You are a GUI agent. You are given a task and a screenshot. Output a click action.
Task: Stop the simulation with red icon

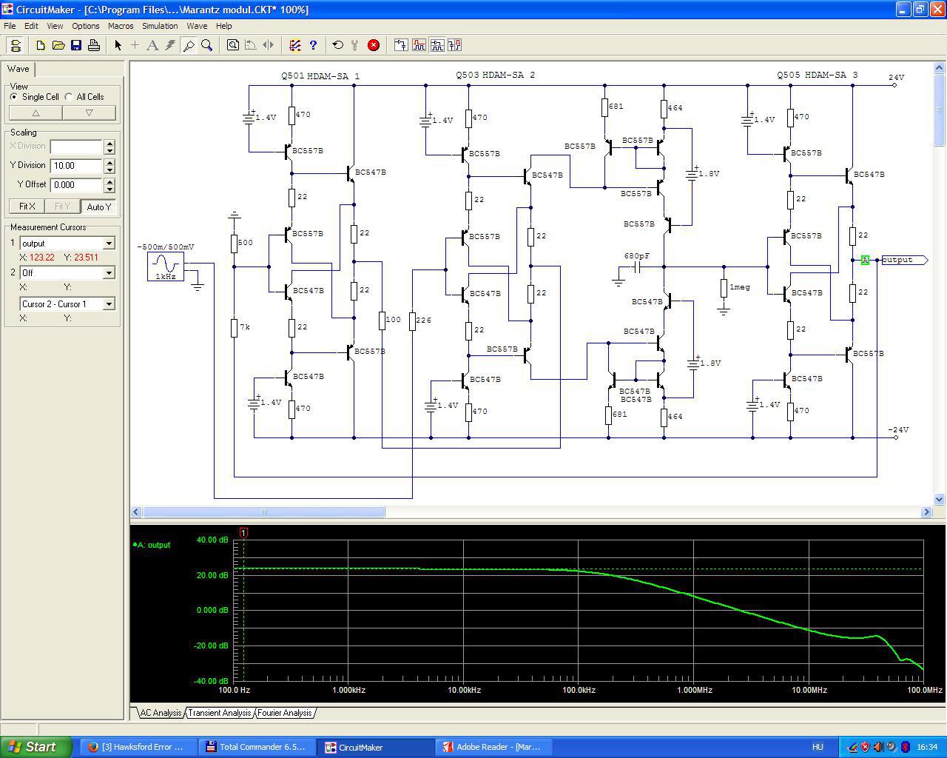(x=374, y=45)
